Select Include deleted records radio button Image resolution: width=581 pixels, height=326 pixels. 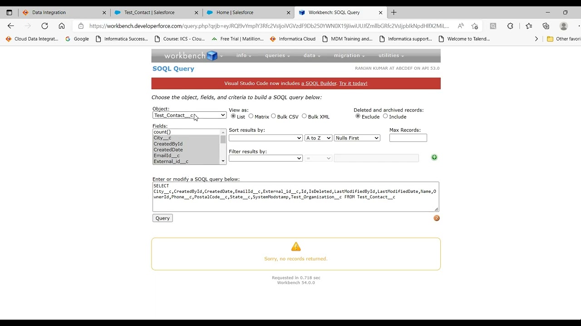385,116
